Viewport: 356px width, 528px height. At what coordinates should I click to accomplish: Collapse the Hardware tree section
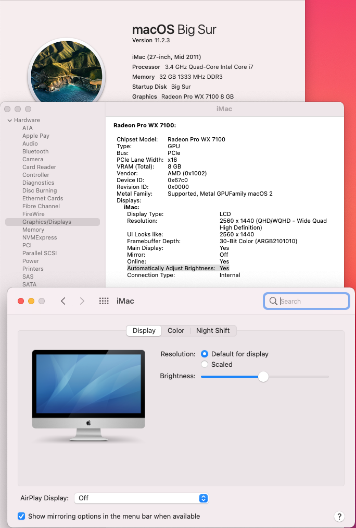pyautogui.click(x=10, y=120)
